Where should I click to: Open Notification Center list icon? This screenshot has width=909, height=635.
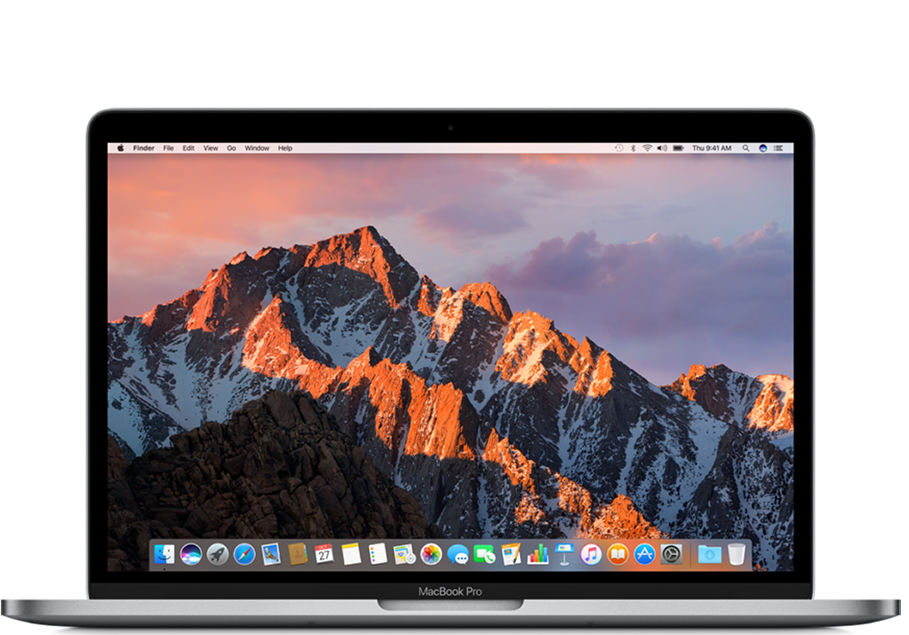pos(778,148)
